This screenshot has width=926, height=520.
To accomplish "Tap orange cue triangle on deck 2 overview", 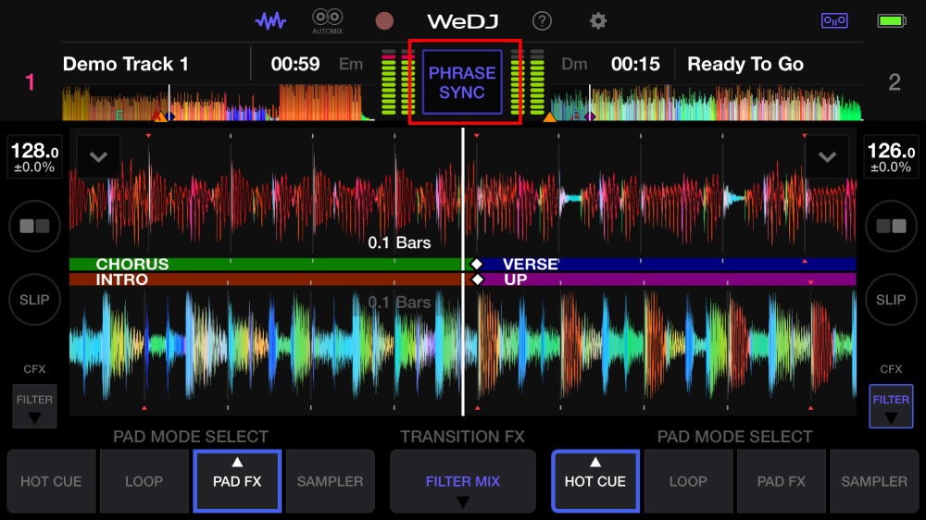I will click(550, 117).
